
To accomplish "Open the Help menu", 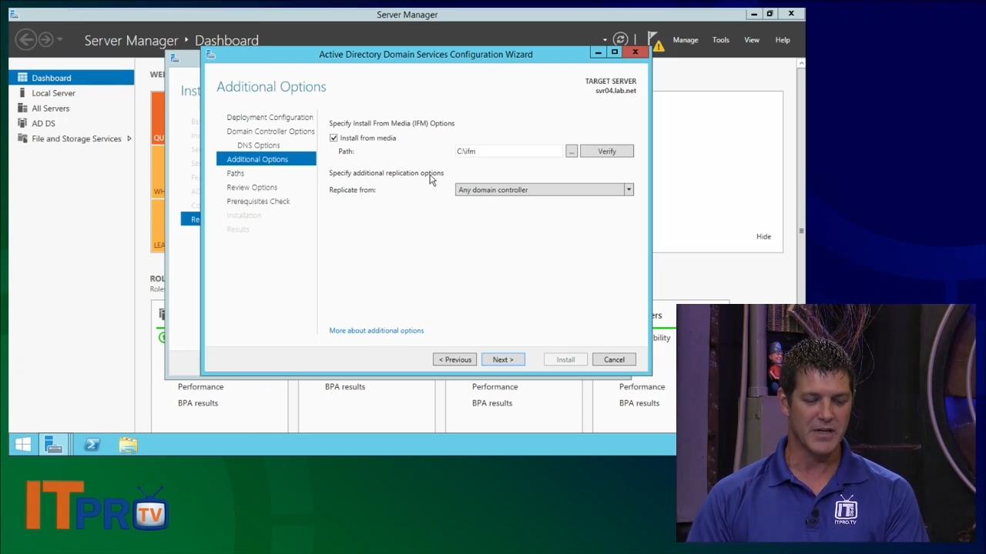I will coord(783,40).
